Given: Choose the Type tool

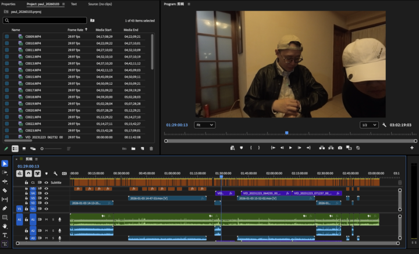Looking at the screenshot, I should [x=5, y=235].
